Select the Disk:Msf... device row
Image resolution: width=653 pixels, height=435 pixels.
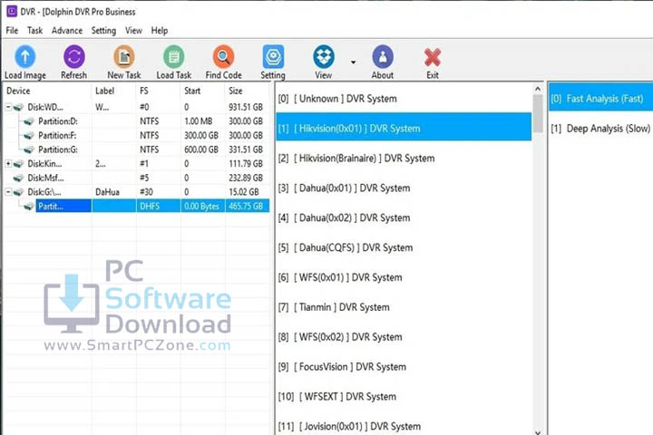coord(136,179)
